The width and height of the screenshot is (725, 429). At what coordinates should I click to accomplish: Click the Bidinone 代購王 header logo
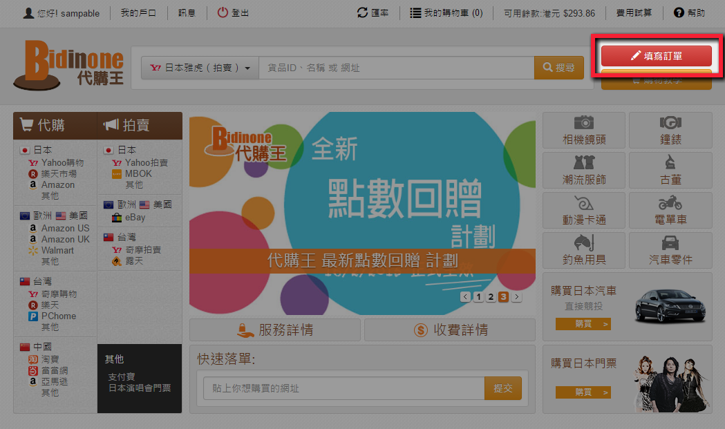point(69,65)
